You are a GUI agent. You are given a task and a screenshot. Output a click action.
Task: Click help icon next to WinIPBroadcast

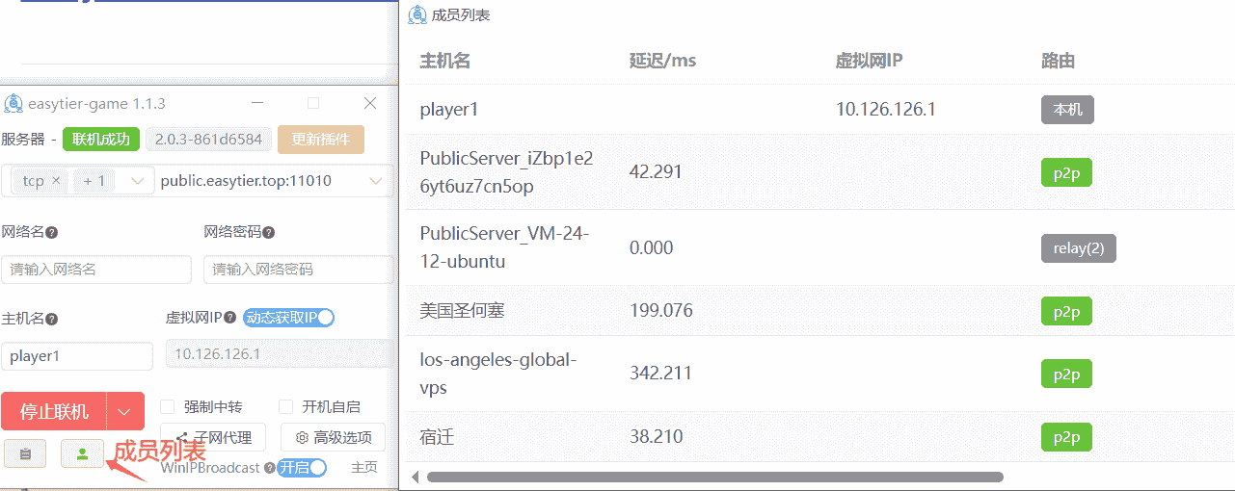269,468
